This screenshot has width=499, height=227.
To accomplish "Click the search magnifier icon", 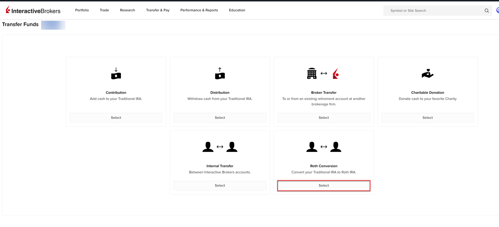I will click(x=487, y=11).
